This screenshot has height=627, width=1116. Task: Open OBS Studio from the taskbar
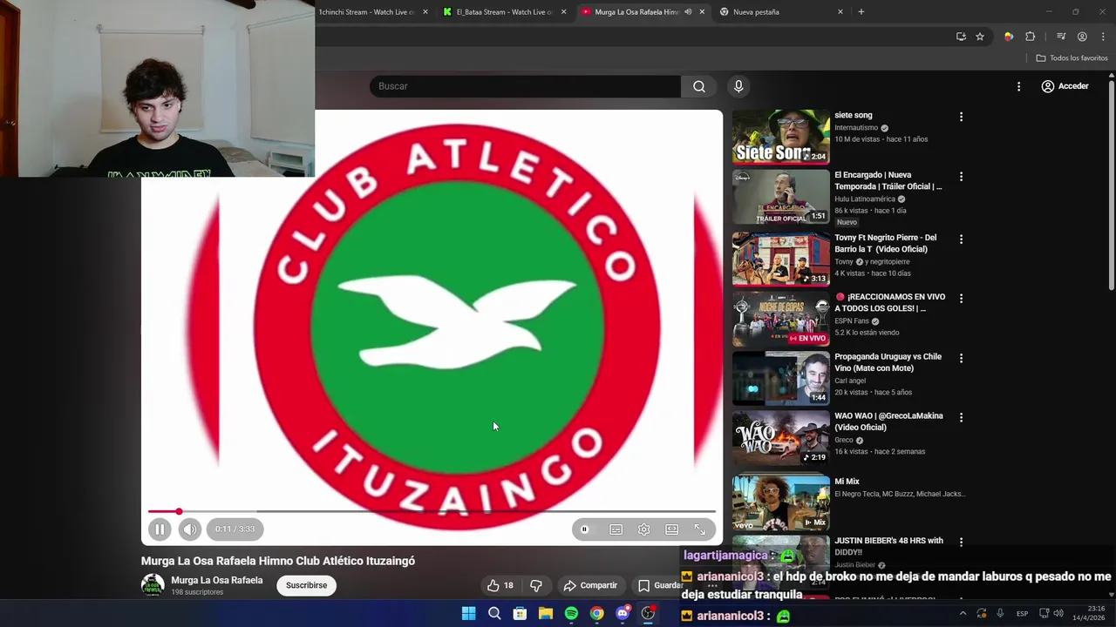(648, 614)
